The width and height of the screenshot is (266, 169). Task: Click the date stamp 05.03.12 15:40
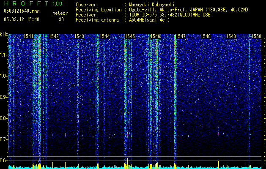22,19
